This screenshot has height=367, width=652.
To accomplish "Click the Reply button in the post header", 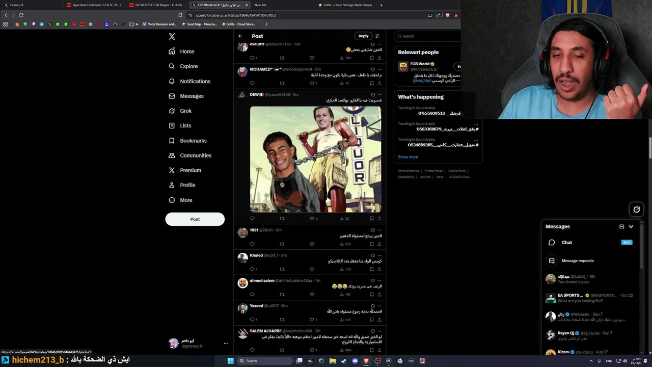I will [363, 36].
